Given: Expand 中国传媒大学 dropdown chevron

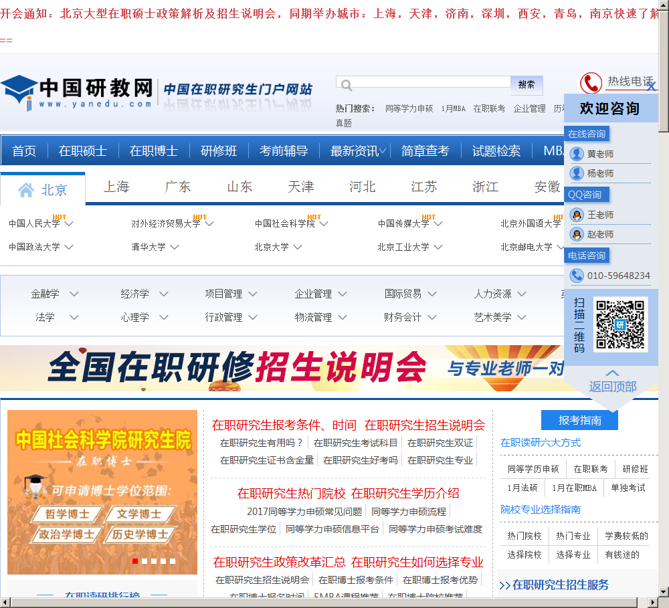Looking at the screenshot, I should pos(438,223).
